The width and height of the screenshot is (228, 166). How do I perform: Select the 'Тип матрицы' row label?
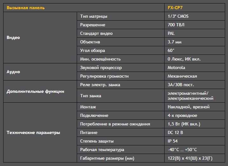121,16
